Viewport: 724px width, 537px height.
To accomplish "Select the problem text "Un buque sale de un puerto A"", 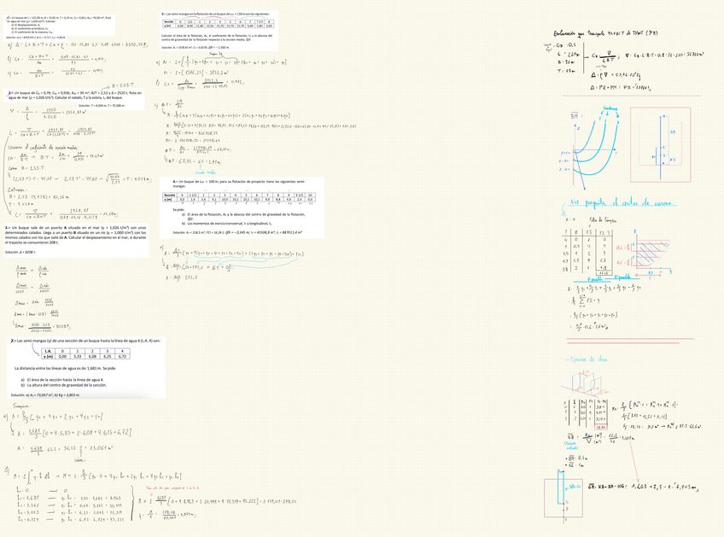I will [76, 240].
